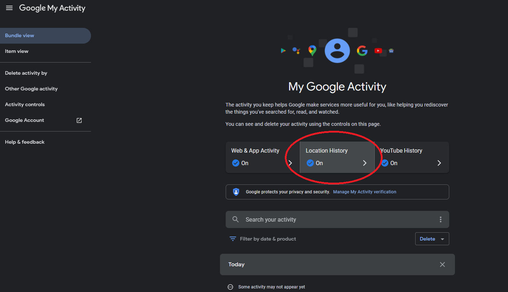Viewport: 508px width, 292px height.
Task: Click the Delete dropdown arrow
Action: [x=442, y=239]
